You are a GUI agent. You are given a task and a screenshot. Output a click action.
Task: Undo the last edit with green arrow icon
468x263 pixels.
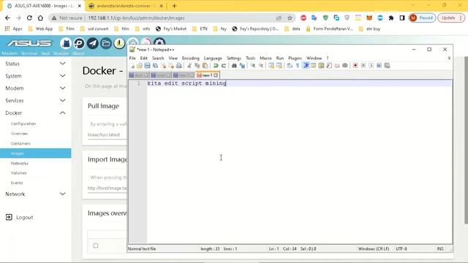216,66
